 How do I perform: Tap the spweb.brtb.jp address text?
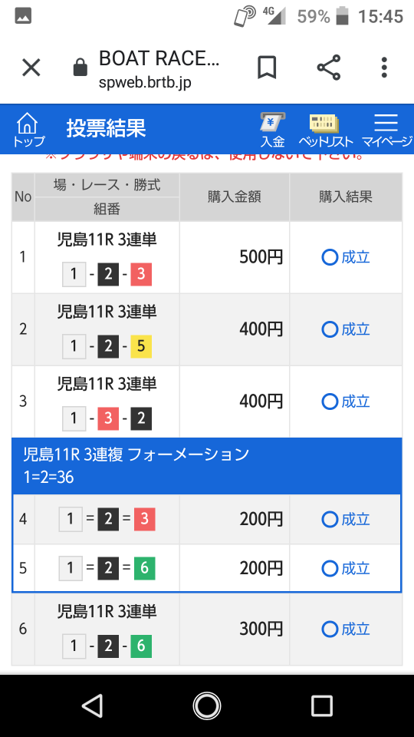coord(145,83)
